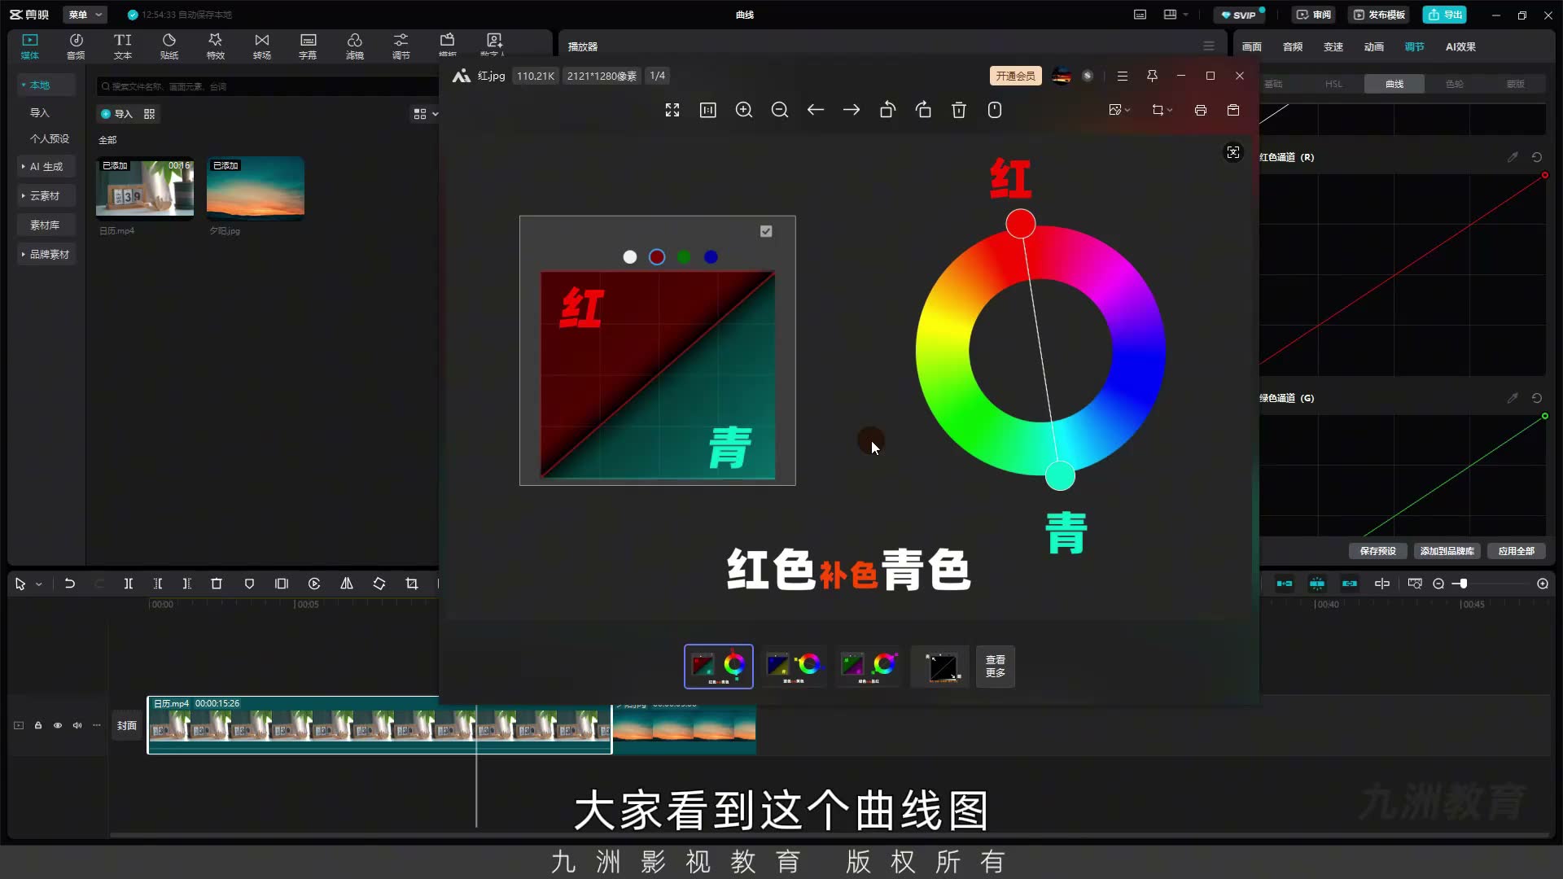This screenshot has width=1563, height=879.
Task: Switch to 动画 tab in properties panel
Action: click(x=1374, y=46)
